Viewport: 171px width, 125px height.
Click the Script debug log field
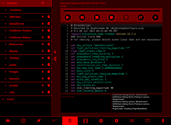click(86, 104)
